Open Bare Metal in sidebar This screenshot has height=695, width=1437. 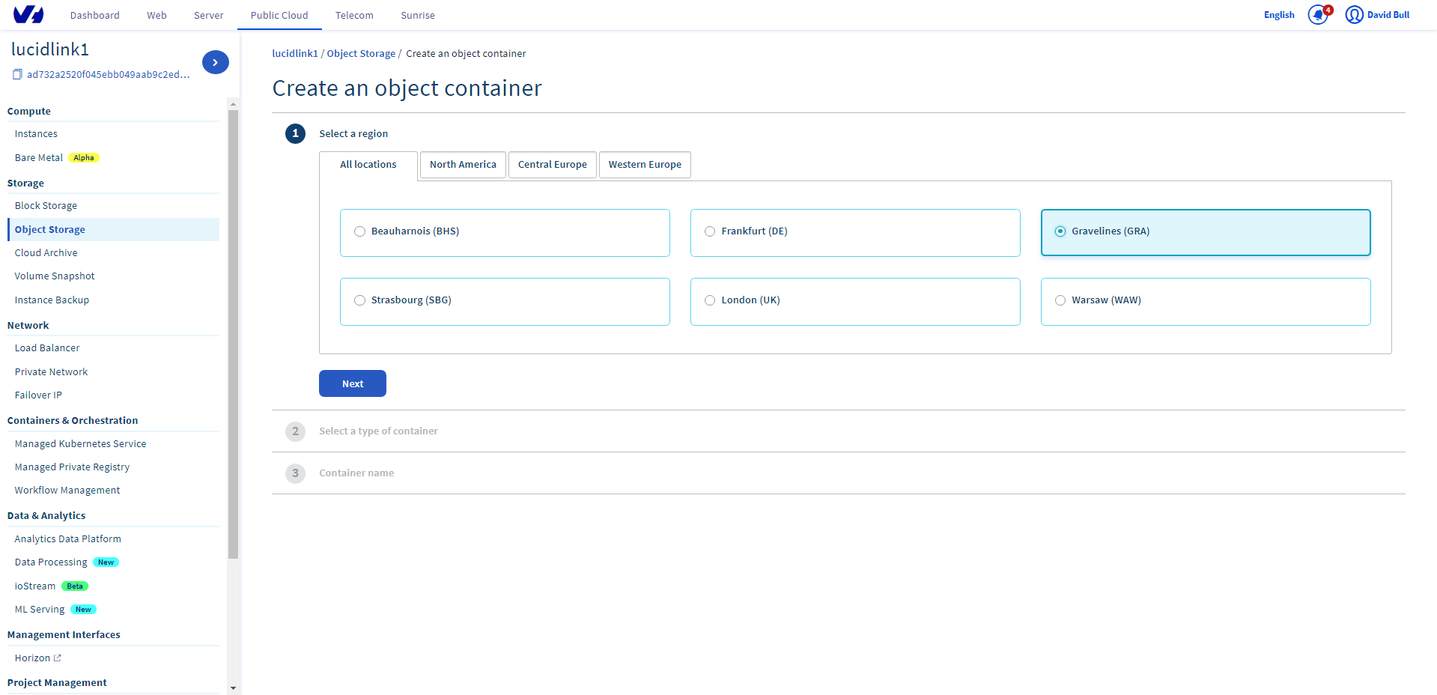[x=39, y=158]
